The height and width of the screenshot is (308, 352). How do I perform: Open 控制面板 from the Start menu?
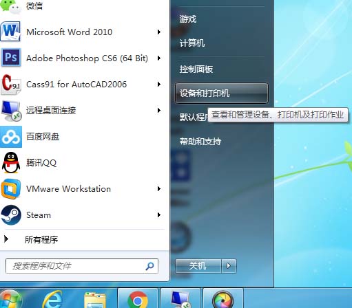pyautogui.click(x=196, y=69)
